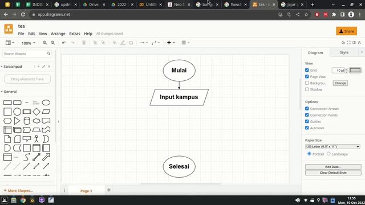Toggle the Autosave checkbox
This screenshot has height=205, width=365.
point(307,128)
